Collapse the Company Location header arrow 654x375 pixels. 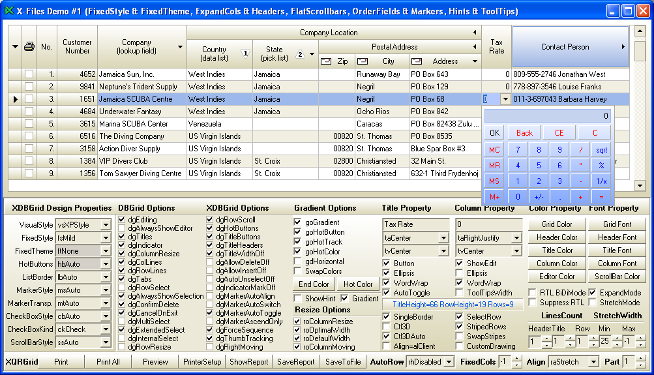(475, 32)
